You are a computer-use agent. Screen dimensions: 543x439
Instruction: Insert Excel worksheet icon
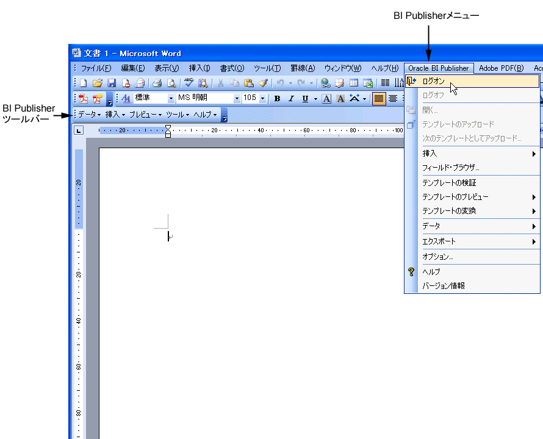[368, 83]
